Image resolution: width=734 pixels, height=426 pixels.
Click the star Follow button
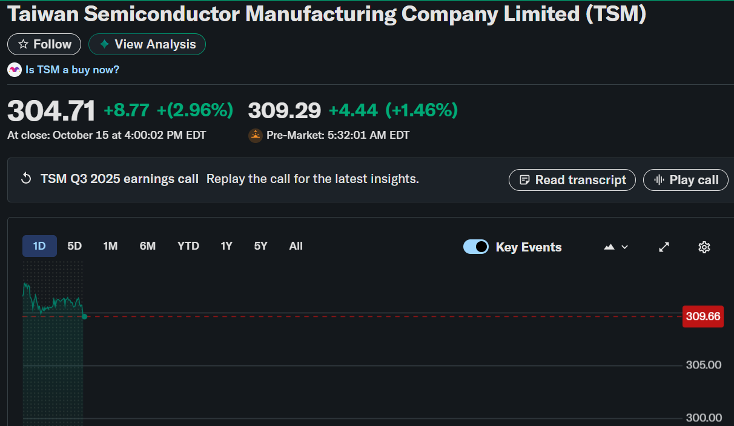44,44
